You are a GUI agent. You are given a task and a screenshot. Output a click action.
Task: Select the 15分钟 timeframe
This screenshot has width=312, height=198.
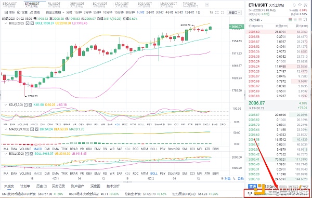click(119, 12)
